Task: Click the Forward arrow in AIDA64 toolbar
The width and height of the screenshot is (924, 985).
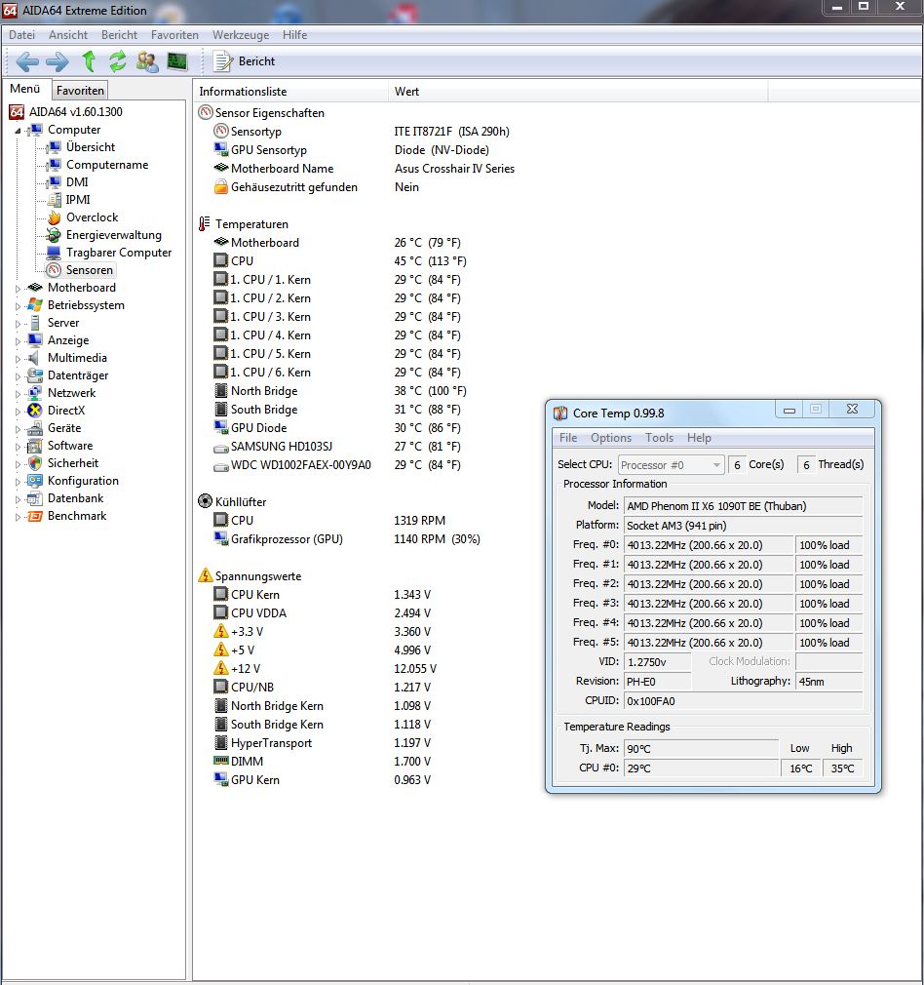Action: click(58, 61)
